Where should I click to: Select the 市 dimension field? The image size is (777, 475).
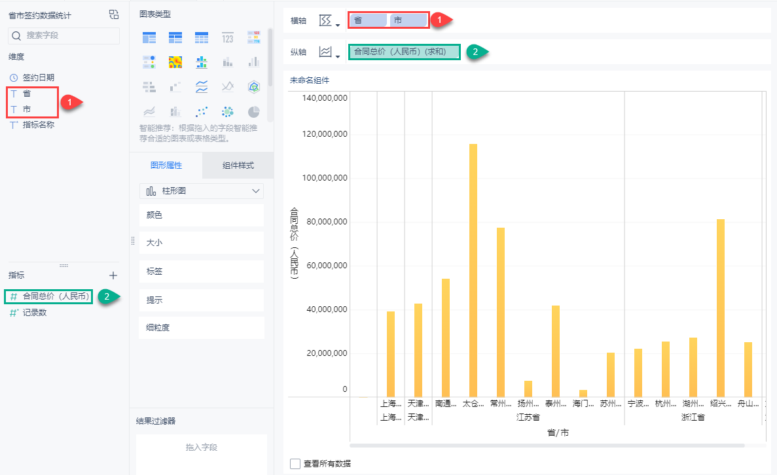point(27,109)
